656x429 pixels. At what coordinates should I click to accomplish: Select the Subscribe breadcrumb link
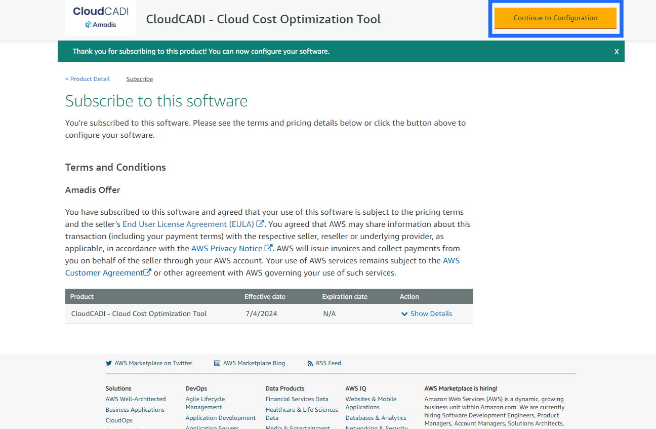coord(140,79)
